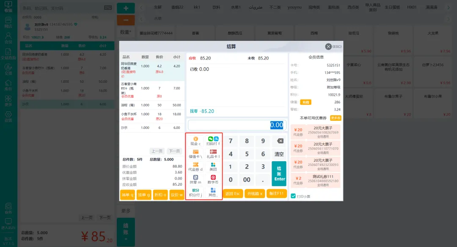457x247 pixels.
Task: Click 备注F11 remark button
Action: coord(277,193)
